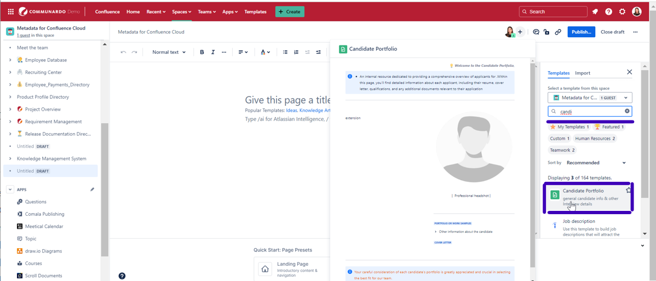
Task: Click the Publish button
Action: click(581, 32)
